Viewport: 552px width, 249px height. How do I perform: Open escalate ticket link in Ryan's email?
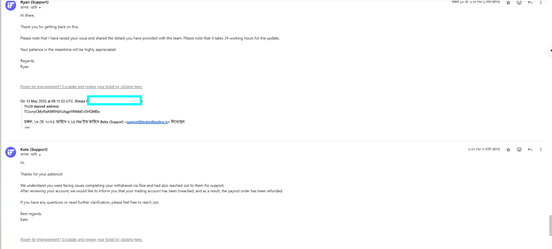81,87
